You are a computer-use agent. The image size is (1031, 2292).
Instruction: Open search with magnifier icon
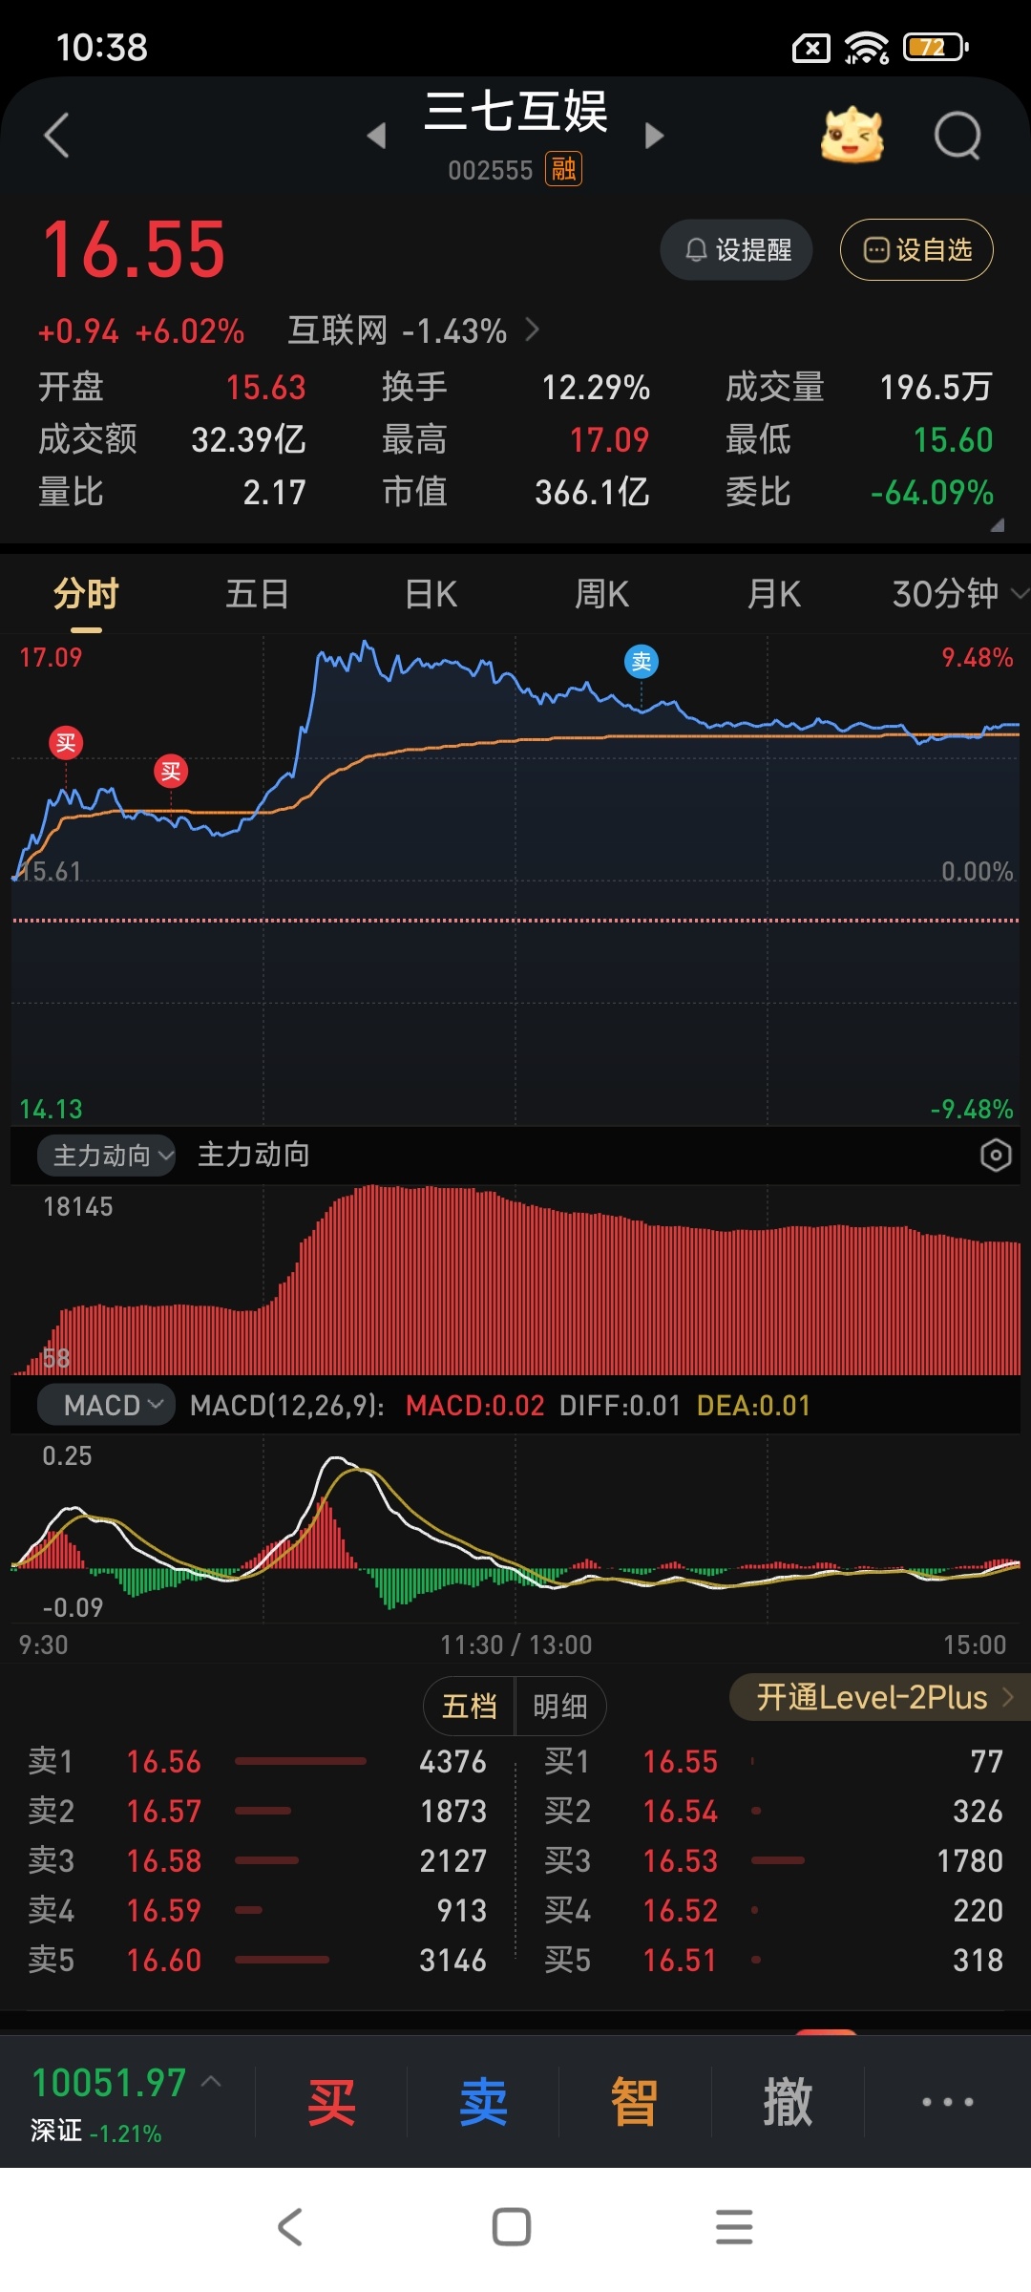click(957, 136)
